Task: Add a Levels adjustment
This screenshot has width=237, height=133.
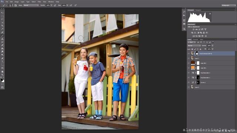Action: point(197,30)
